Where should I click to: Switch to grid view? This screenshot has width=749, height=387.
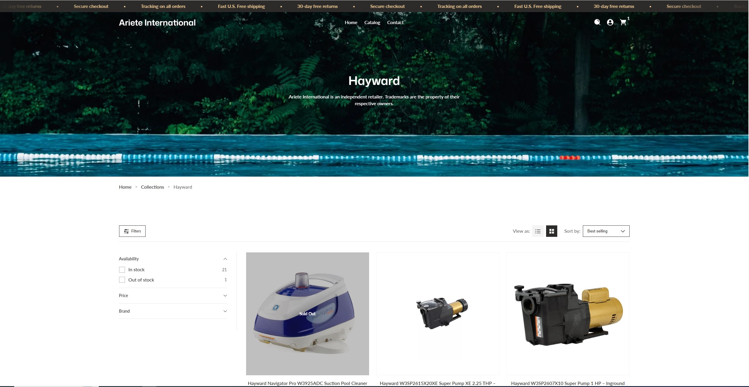tap(551, 231)
